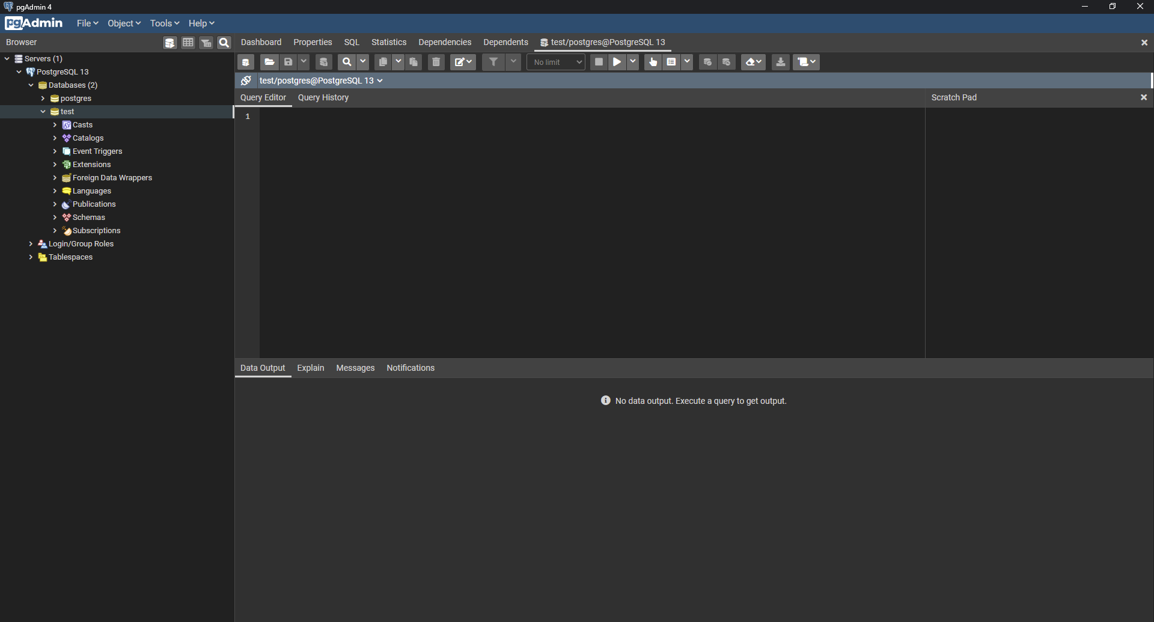Click the Explain Analyze list icon

(x=671, y=62)
